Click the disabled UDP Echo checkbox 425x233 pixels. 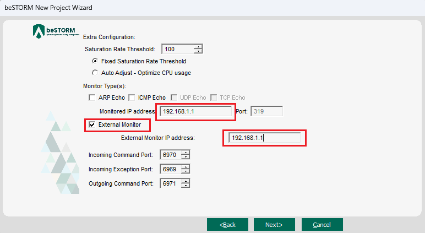click(174, 97)
